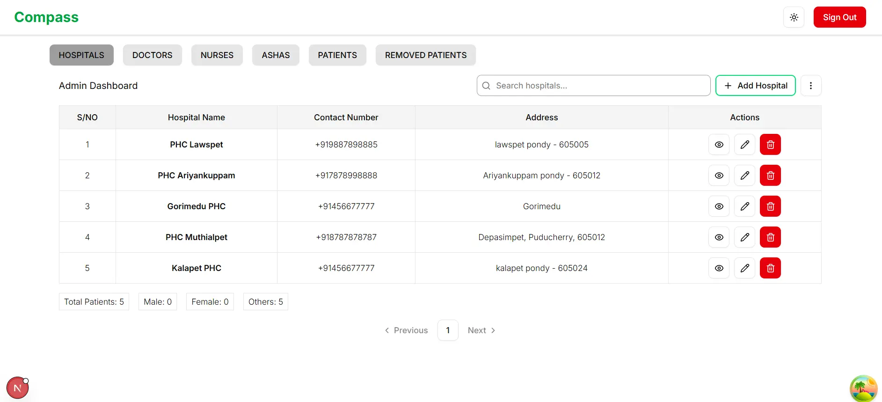Click the Address column header

542,117
